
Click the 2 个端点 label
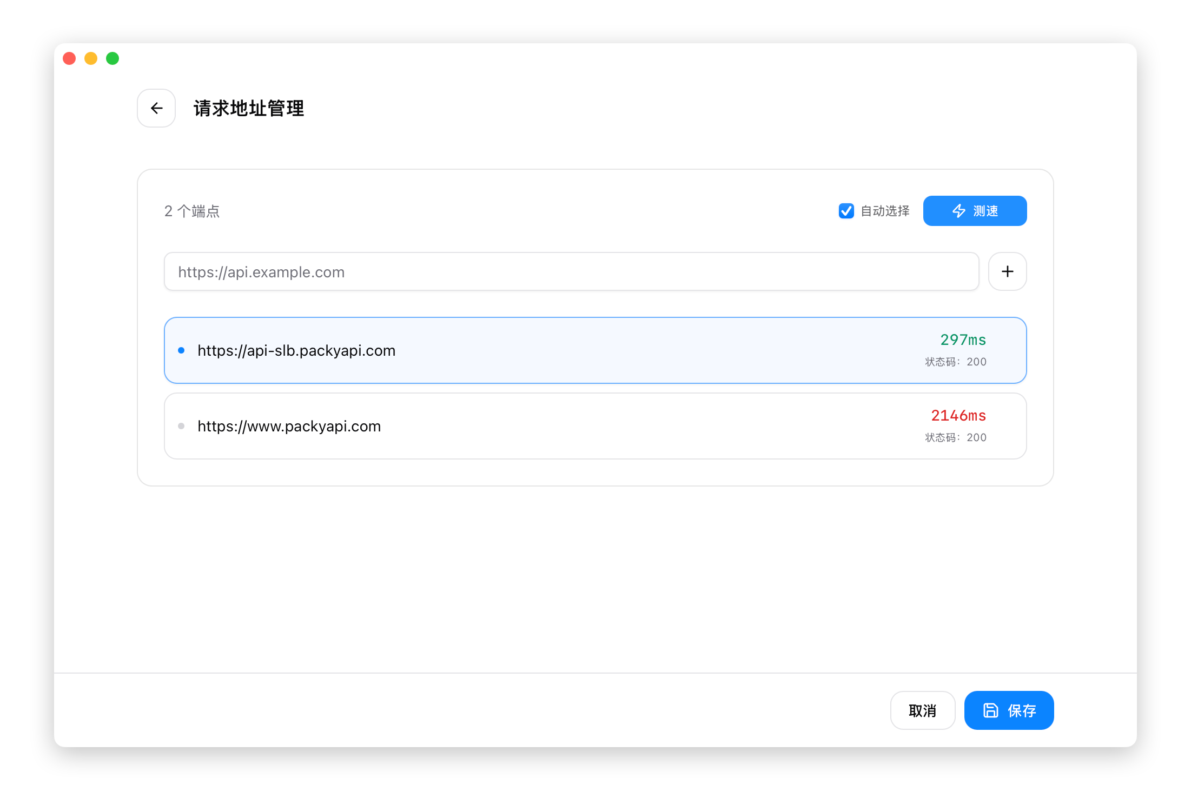(x=192, y=211)
